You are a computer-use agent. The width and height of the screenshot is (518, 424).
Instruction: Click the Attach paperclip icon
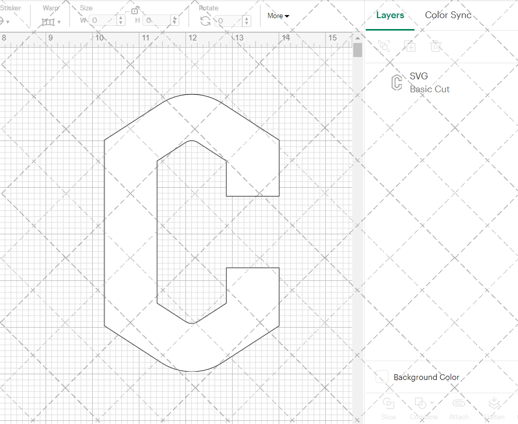458,403
